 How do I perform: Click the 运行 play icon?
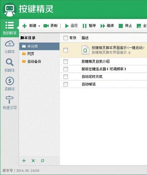(x=67, y=26)
